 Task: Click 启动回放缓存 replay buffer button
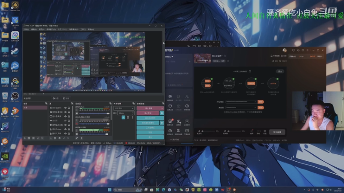tap(150, 118)
